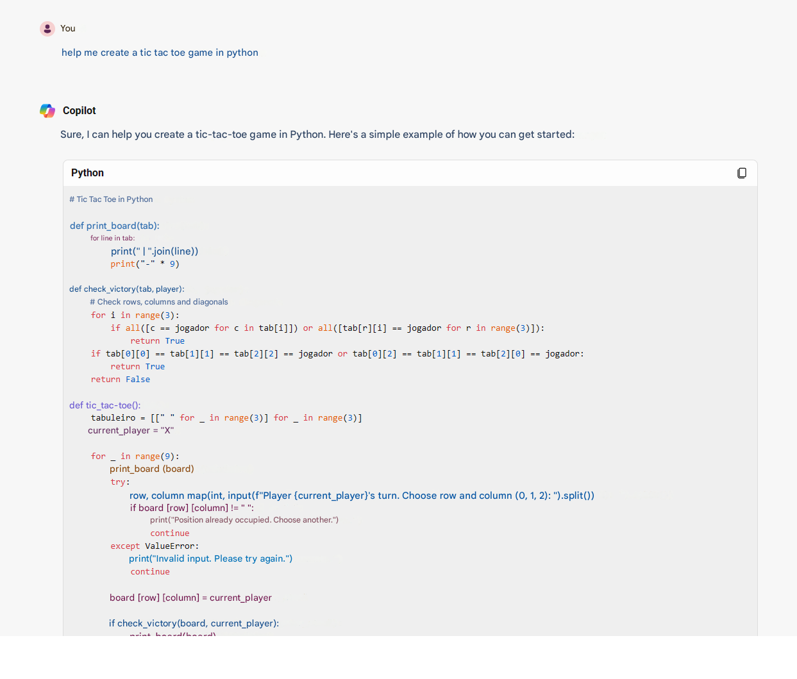Click the "You" sender label
Image resolution: width=797 pixels, height=679 pixels.
pos(68,29)
